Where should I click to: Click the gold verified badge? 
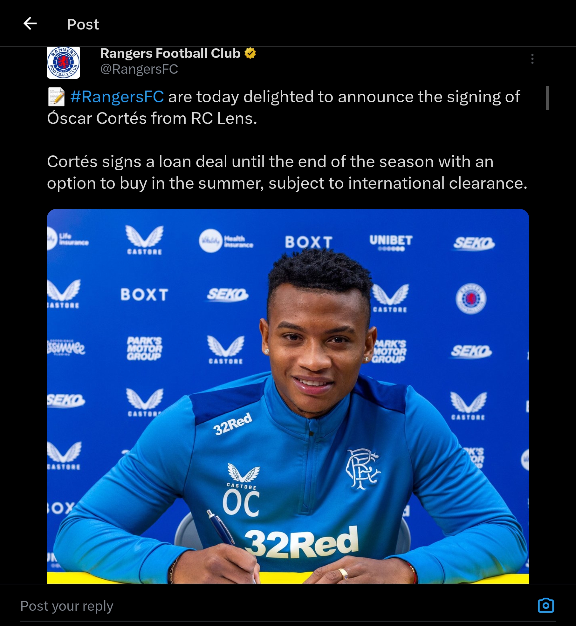[250, 53]
